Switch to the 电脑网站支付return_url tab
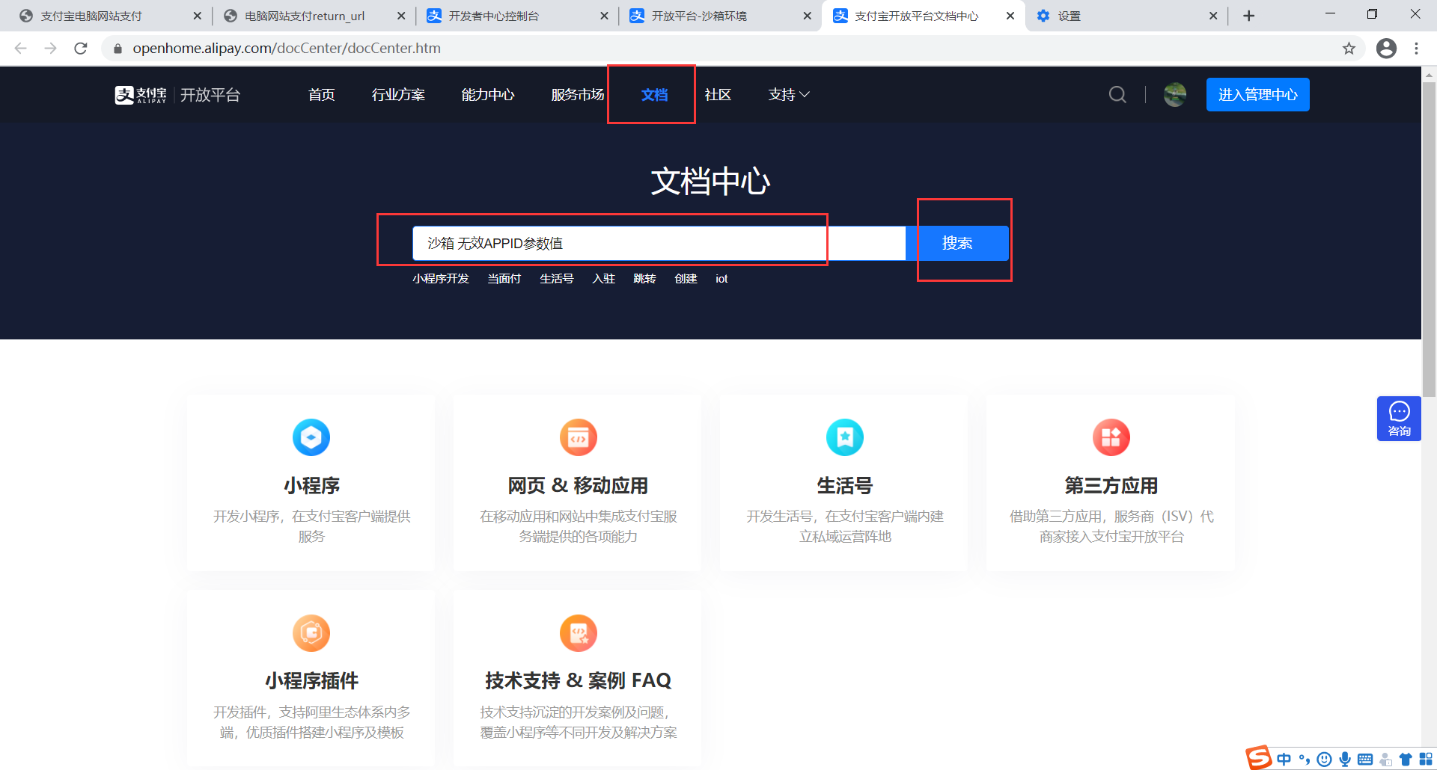 [314, 16]
